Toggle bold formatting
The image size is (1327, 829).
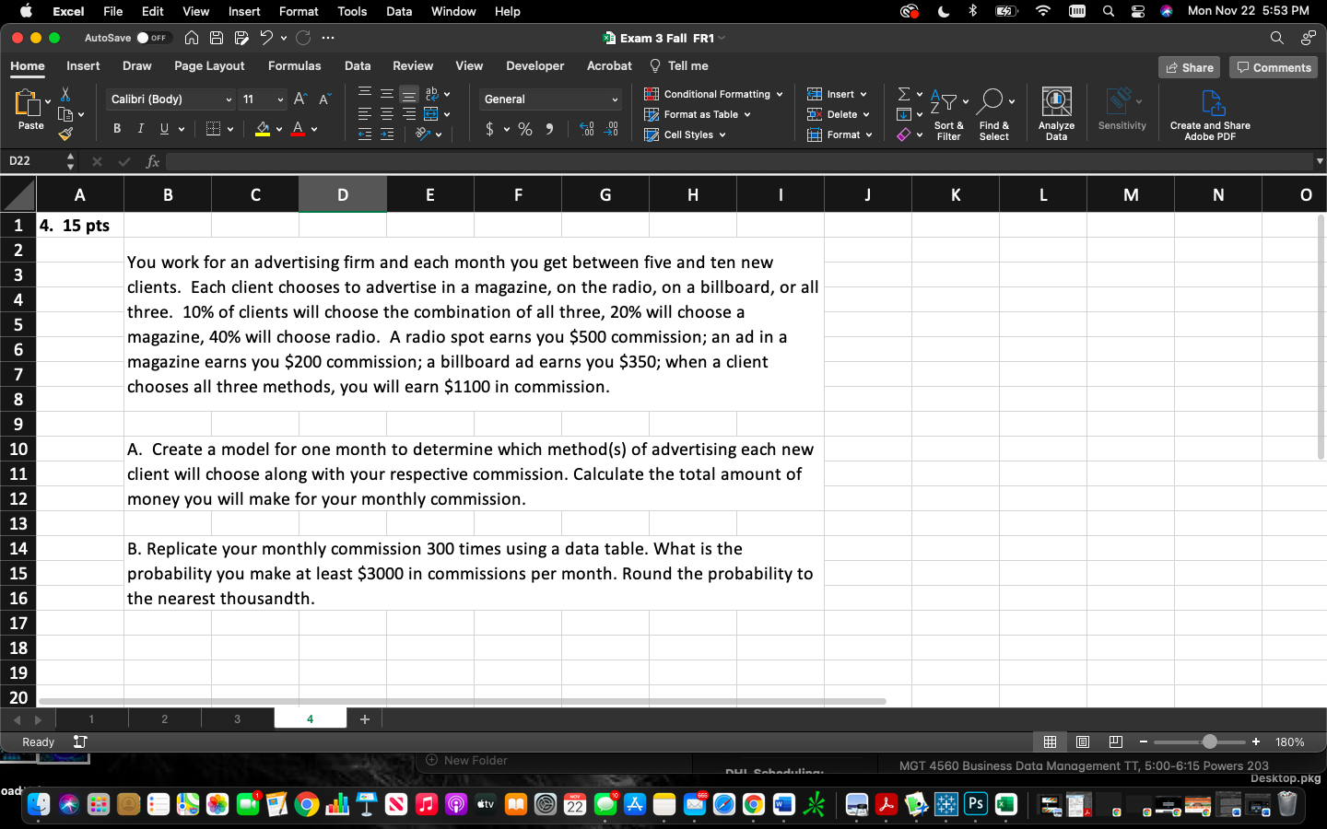pos(117,128)
